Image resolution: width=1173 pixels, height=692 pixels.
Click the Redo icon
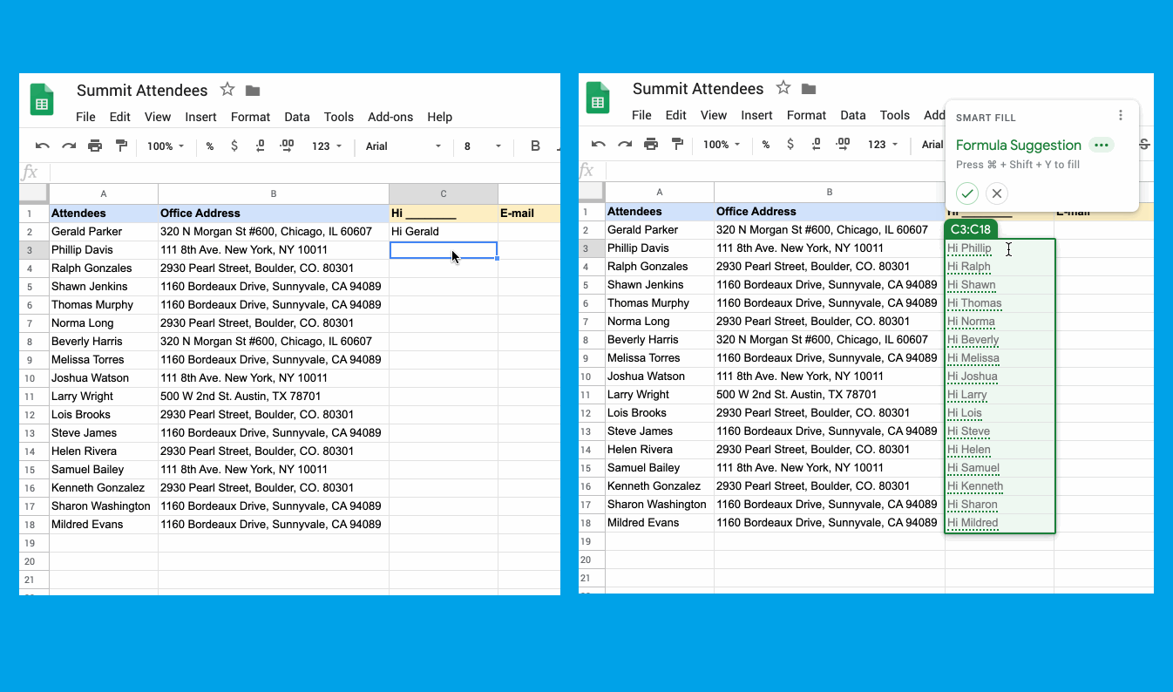68,146
